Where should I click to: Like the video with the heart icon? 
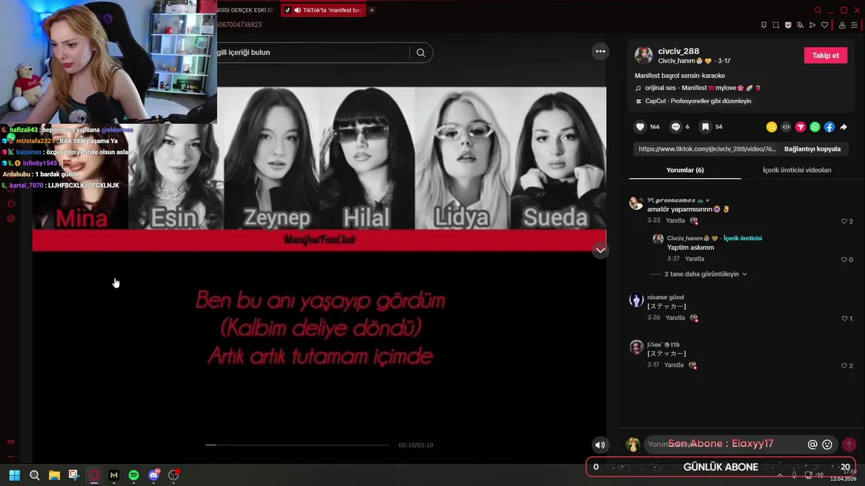[x=641, y=127]
